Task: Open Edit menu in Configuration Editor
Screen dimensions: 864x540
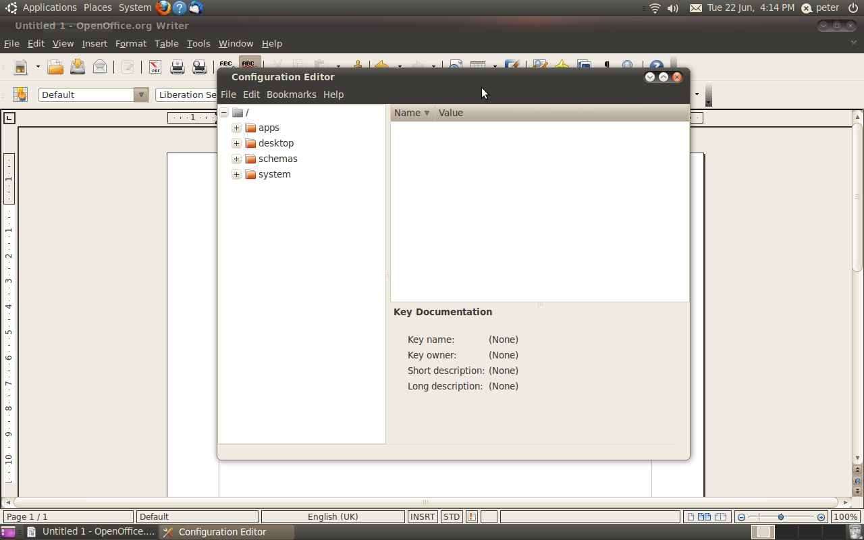Action: tap(251, 94)
